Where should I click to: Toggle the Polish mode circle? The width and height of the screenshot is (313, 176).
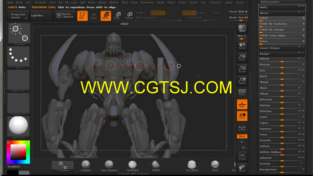click(304, 18)
